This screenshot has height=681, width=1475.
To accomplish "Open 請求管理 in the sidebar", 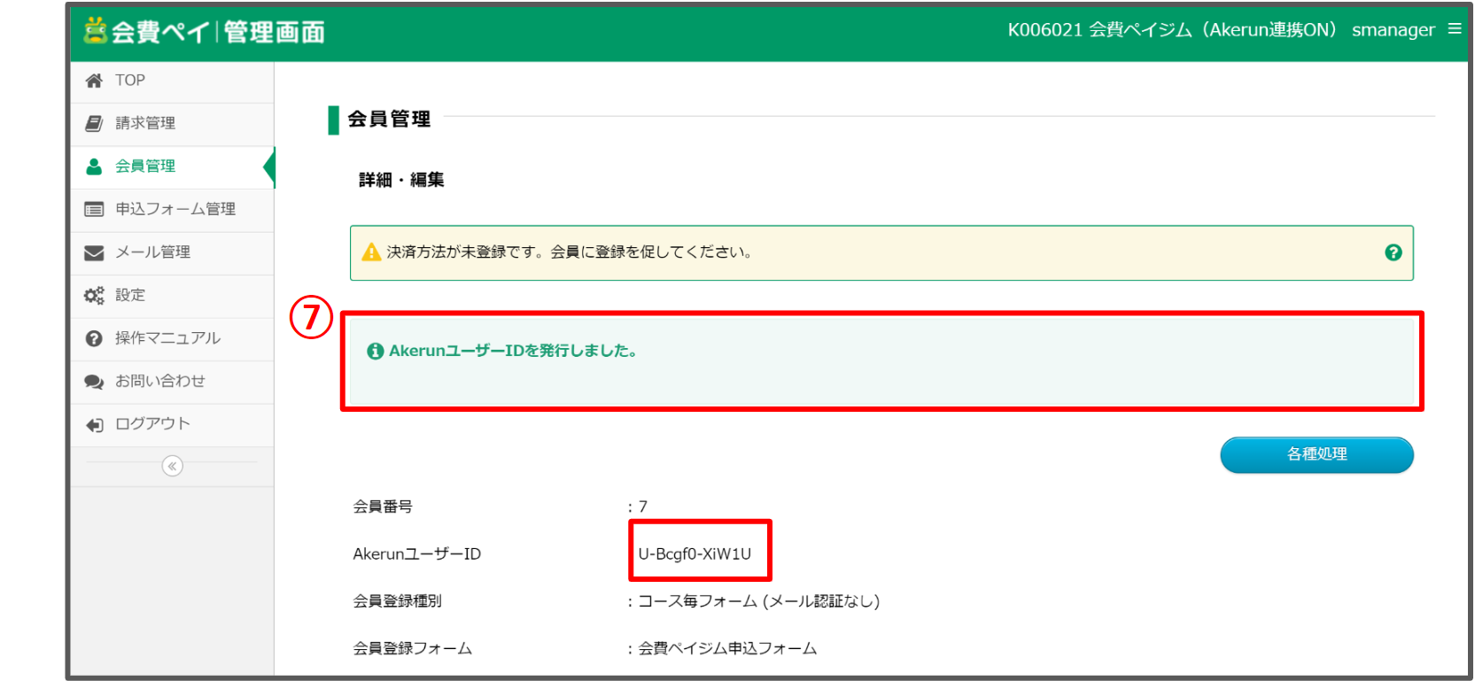I will [x=145, y=123].
